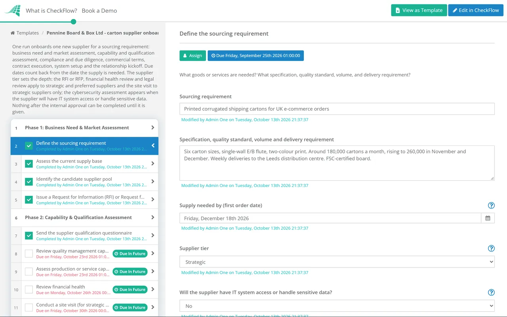This screenshot has width=507, height=317.
Task: Select Send the supplier qualification questionnaire row text
Action: coord(84,233)
